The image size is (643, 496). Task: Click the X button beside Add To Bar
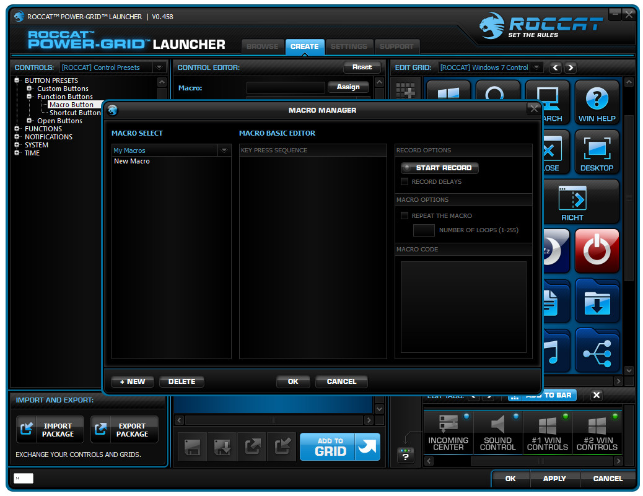[x=597, y=395]
